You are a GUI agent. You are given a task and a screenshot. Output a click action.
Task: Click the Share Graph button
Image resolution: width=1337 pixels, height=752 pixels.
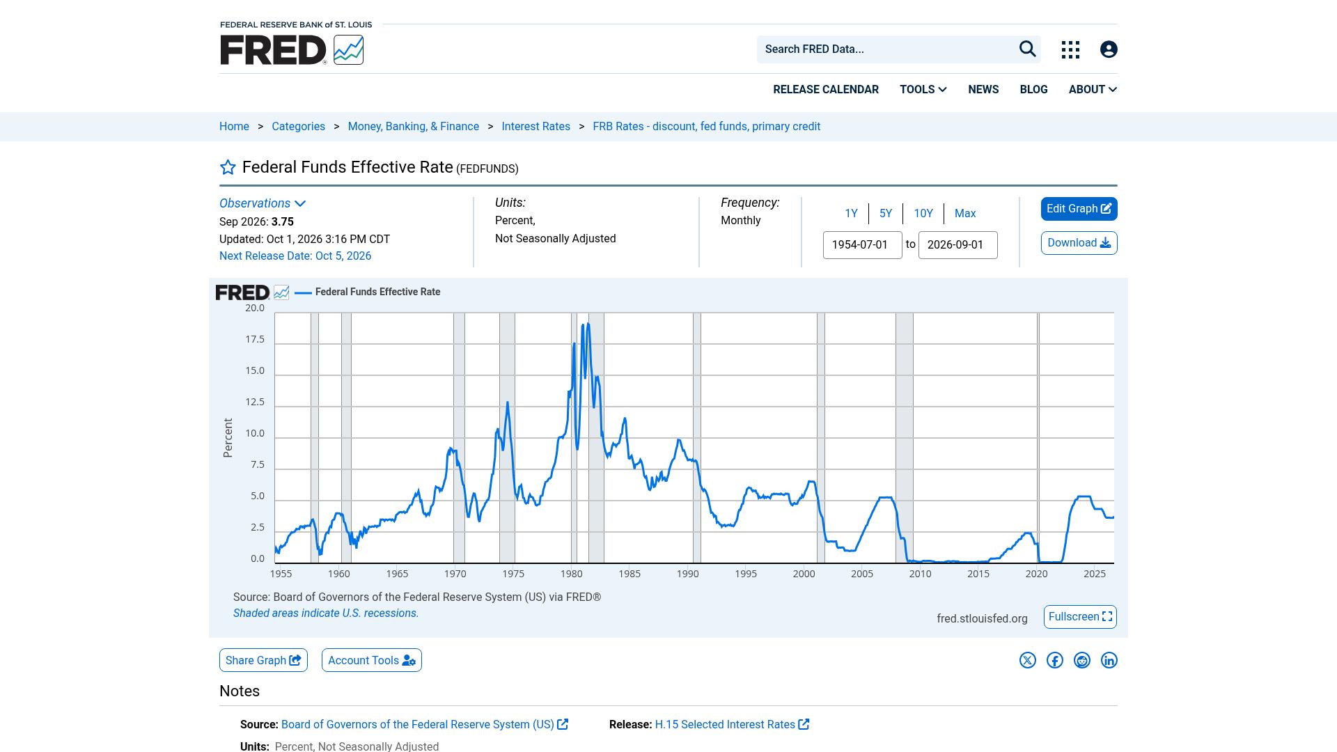click(263, 660)
